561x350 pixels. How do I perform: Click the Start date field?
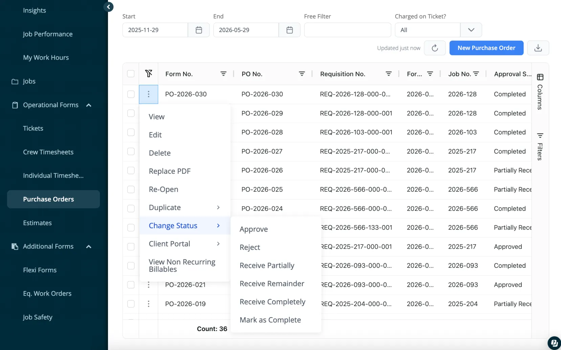point(155,30)
